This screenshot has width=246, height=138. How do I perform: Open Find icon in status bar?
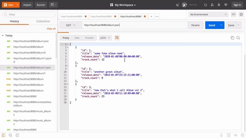point(10,135)
